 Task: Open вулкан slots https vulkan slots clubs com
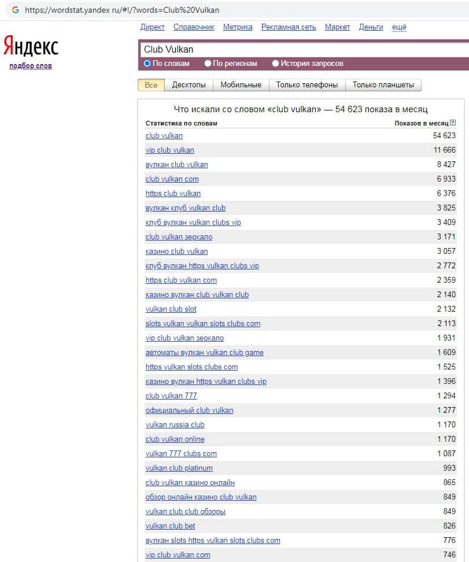click(213, 540)
